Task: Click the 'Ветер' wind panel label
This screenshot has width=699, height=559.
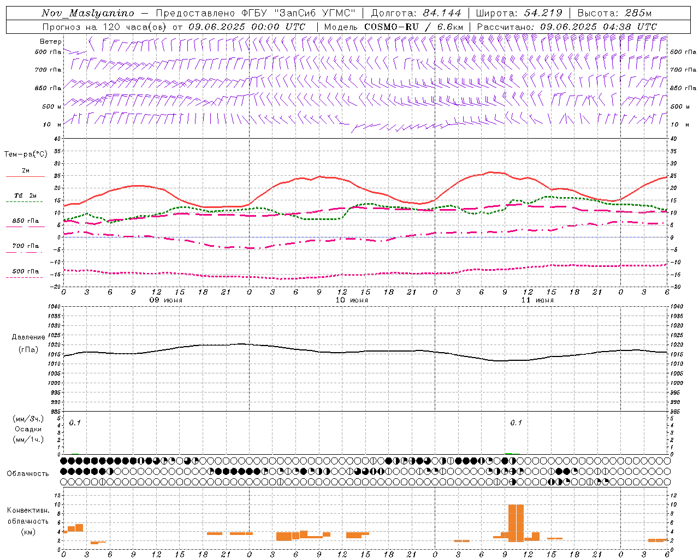Action: (x=51, y=41)
